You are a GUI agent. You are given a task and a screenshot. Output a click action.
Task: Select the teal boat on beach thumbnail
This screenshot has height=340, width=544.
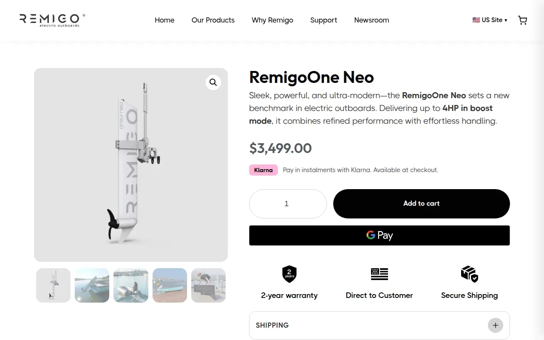[x=170, y=285]
